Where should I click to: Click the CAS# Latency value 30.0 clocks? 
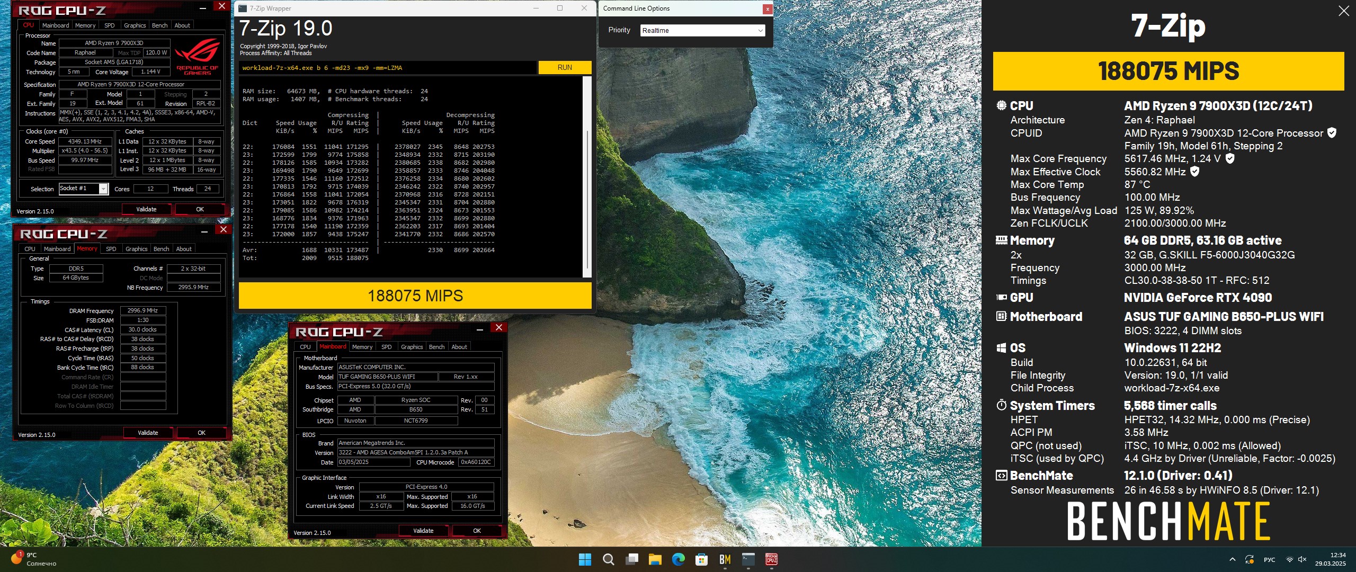tap(143, 329)
